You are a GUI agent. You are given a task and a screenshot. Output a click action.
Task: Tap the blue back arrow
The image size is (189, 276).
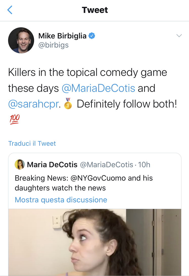tap(10, 10)
